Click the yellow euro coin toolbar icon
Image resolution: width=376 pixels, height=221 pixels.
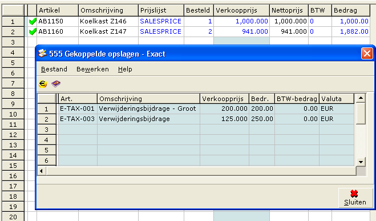pyautogui.click(x=43, y=84)
